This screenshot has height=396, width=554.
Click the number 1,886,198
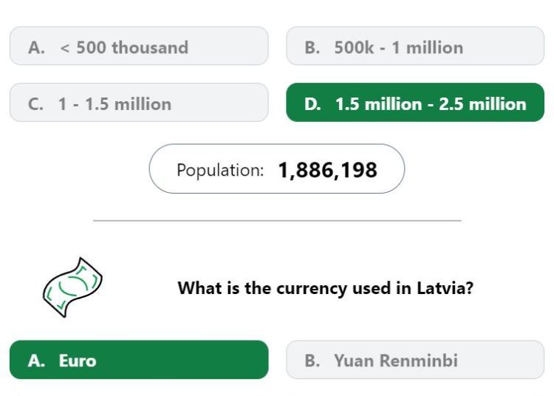[327, 170]
